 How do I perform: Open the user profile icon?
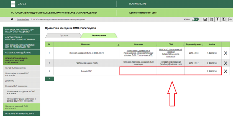pos(224,19)
